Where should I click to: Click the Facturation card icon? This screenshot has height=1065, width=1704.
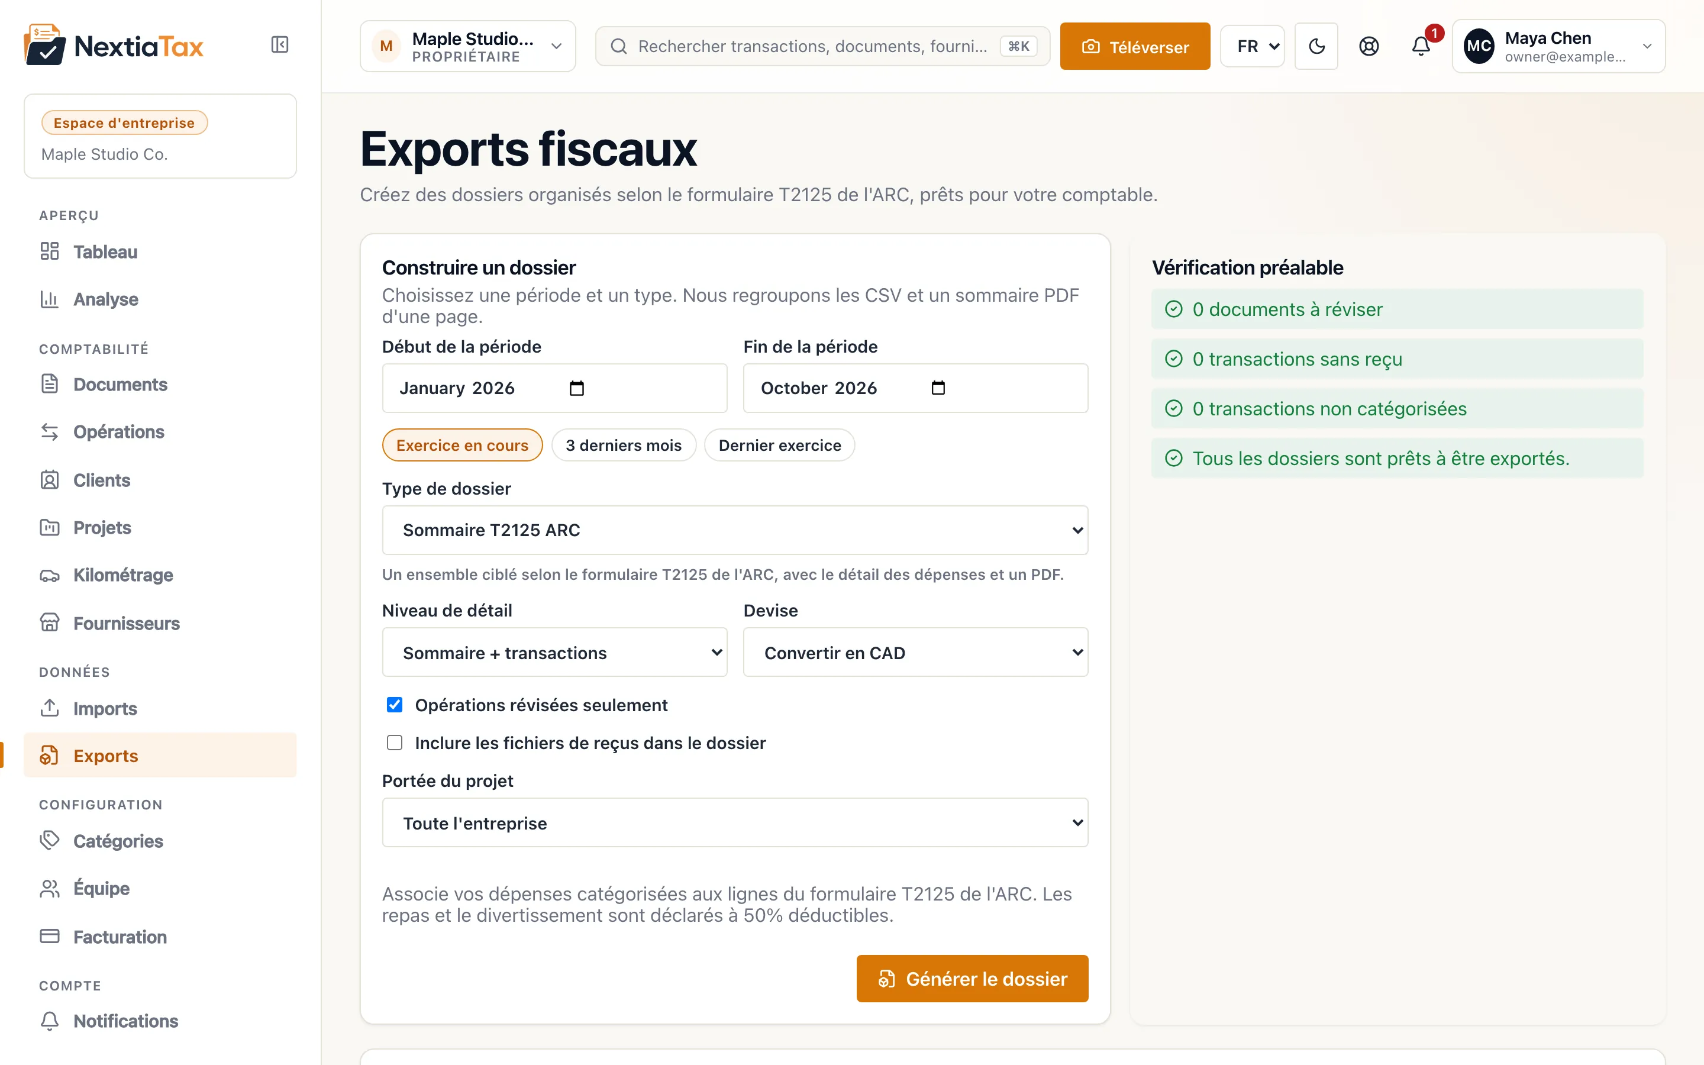point(49,936)
